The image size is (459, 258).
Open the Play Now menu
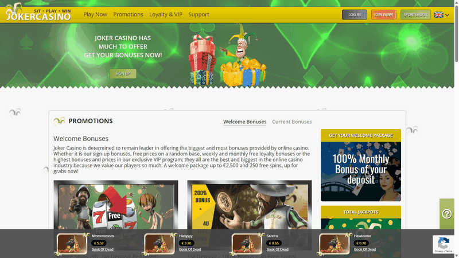(x=95, y=14)
